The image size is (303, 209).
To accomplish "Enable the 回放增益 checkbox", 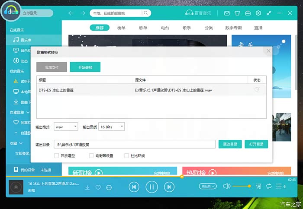I will coord(57,155).
